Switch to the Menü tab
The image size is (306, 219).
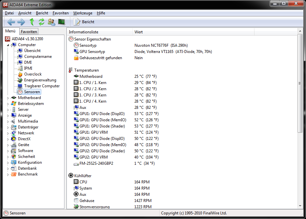tap(10, 31)
